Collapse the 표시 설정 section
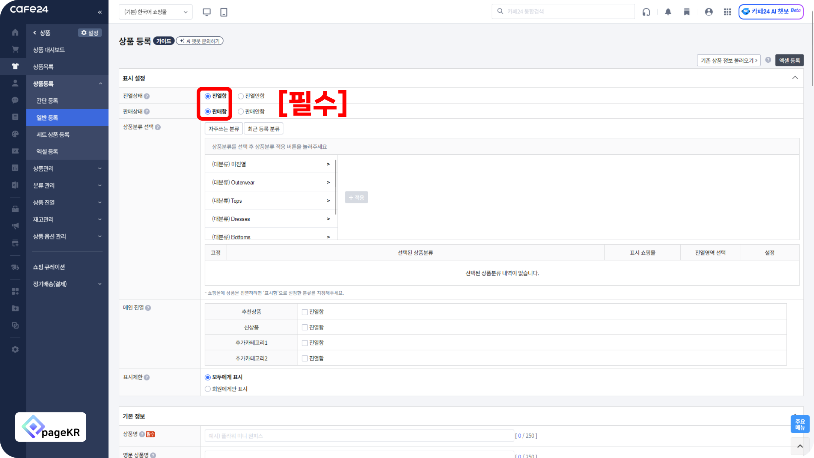The image size is (814, 458). [x=795, y=78]
